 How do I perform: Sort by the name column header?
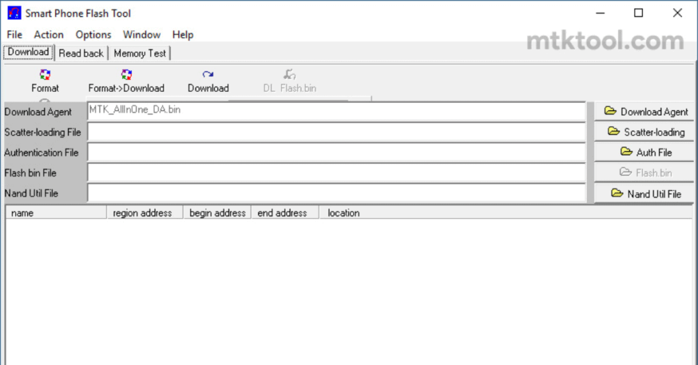click(56, 213)
